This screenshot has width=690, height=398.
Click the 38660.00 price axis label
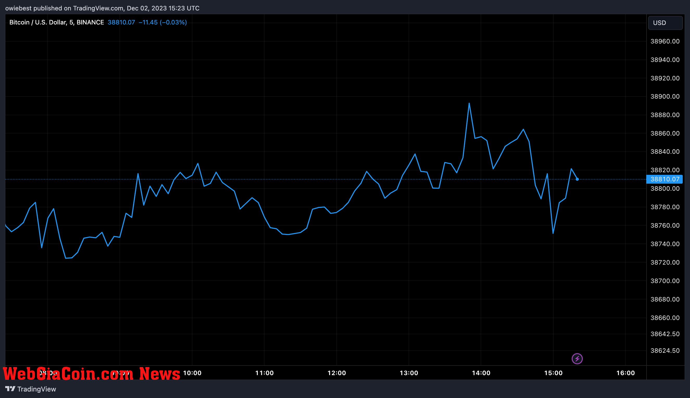point(665,318)
